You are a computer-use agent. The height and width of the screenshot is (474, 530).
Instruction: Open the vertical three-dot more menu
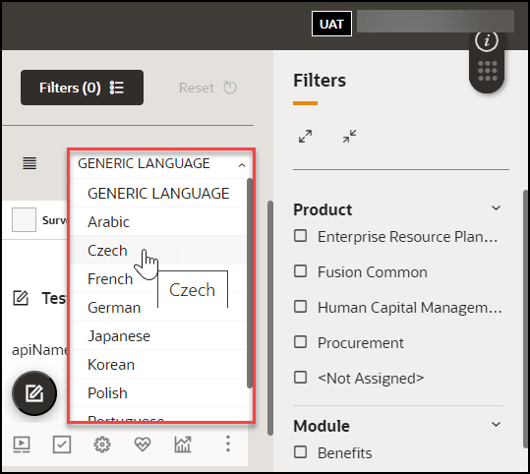(228, 444)
